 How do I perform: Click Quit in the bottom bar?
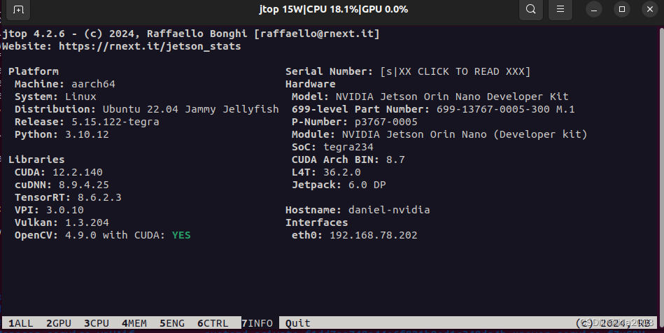click(297, 323)
